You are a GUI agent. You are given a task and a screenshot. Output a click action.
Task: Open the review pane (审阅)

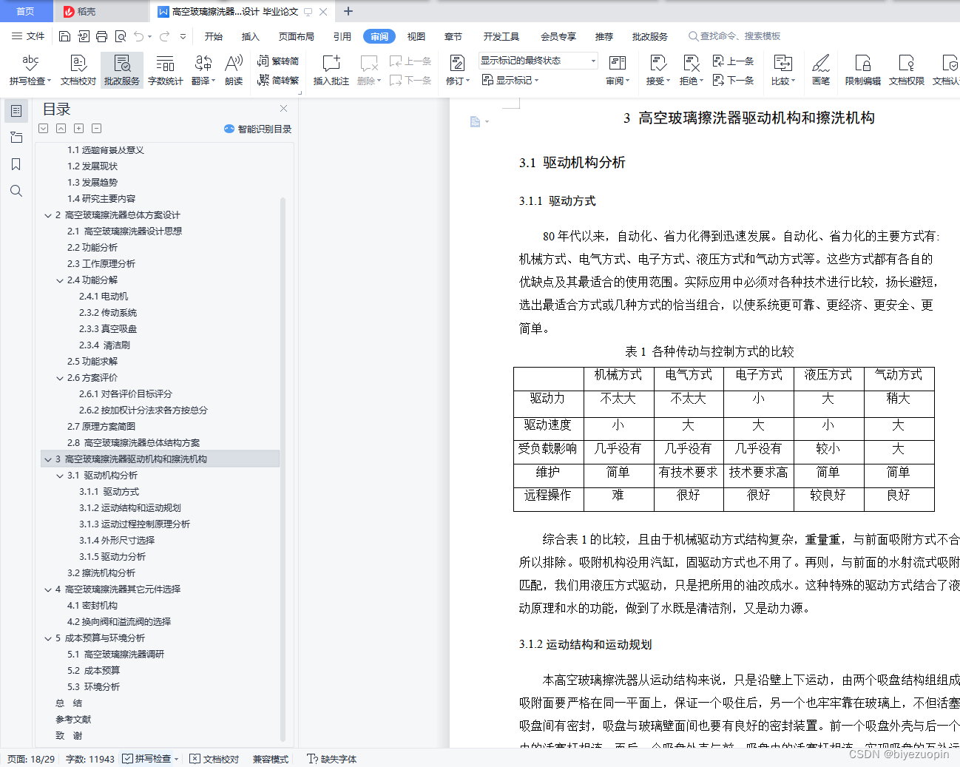tap(617, 70)
